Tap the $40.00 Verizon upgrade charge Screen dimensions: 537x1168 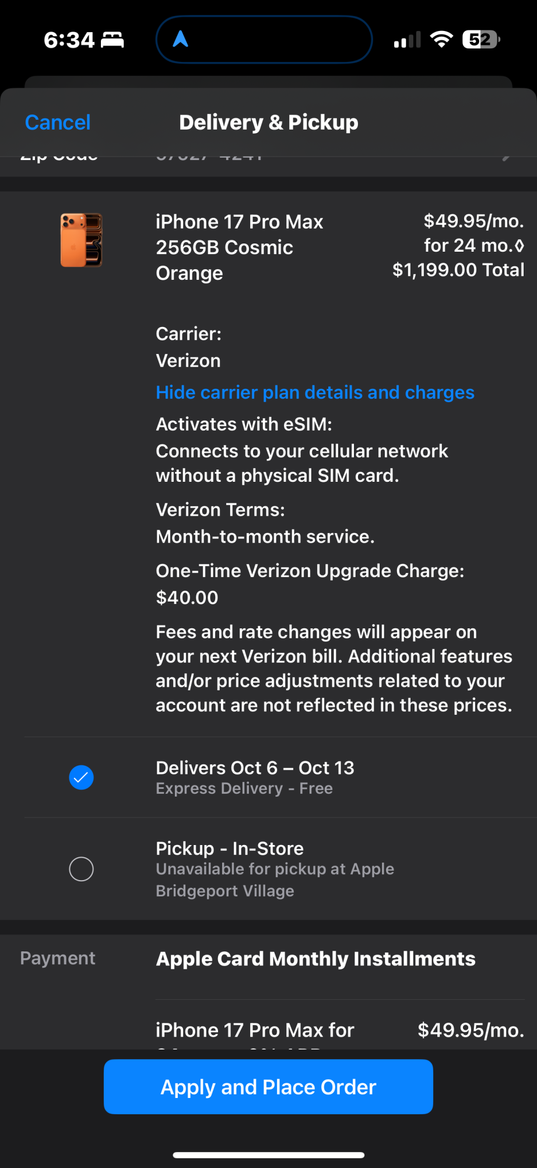click(x=187, y=597)
